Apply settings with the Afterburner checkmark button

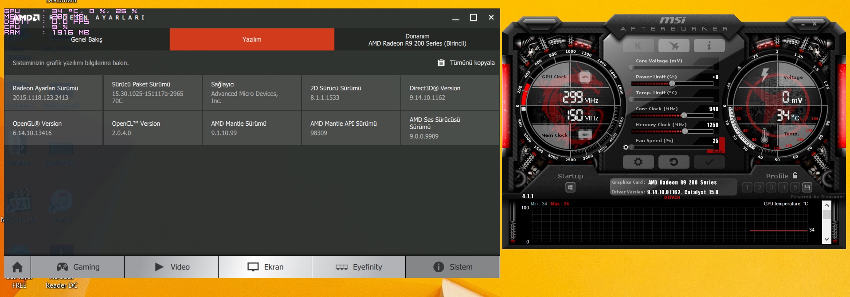pos(709,162)
